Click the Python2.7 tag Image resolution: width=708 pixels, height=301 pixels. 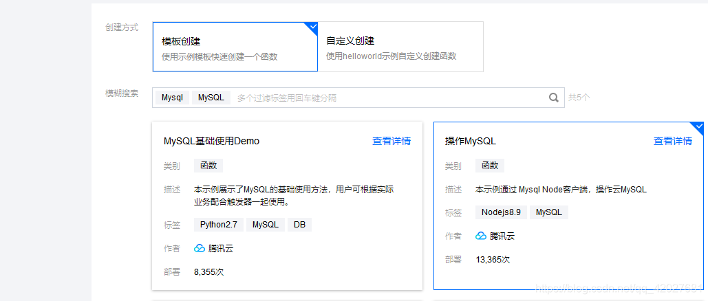[x=219, y=225]
